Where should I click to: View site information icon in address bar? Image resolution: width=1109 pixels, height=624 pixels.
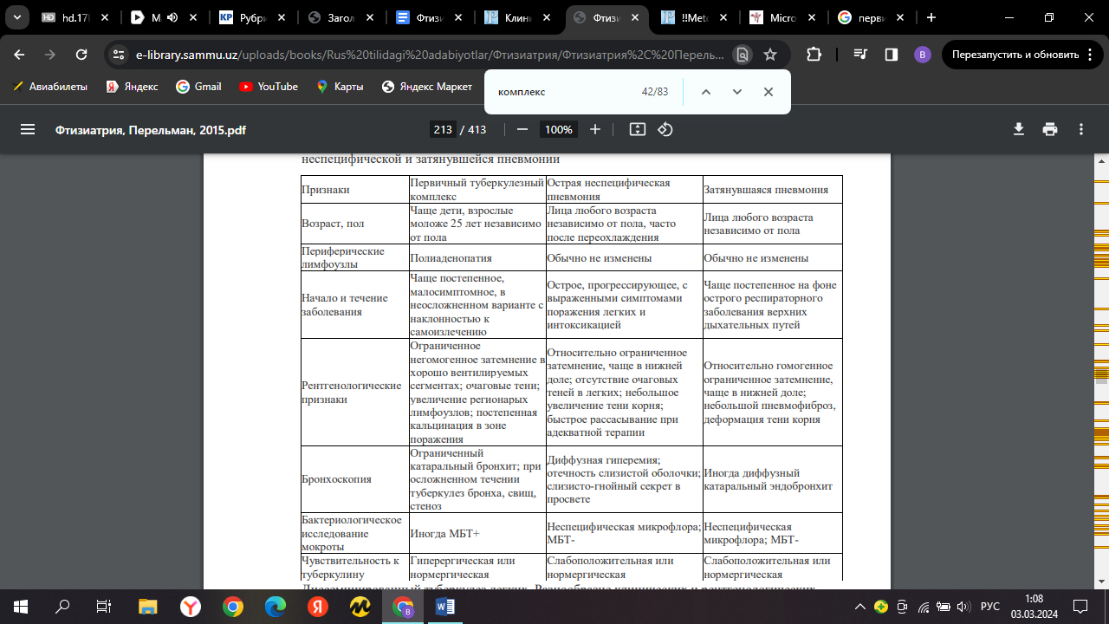[120, 55]
